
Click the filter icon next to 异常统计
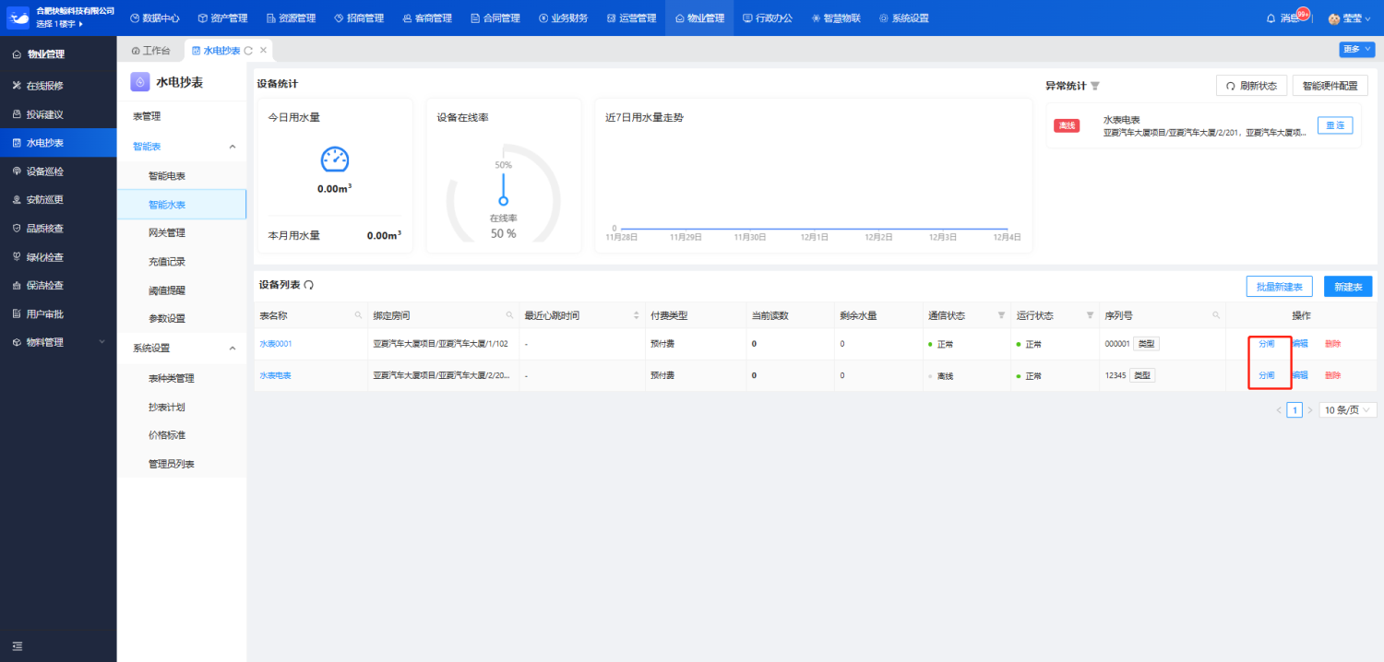click(1095, 86)
